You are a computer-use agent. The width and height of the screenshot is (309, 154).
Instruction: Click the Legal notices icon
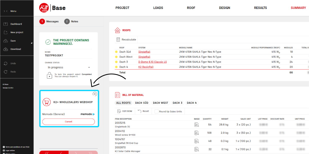click(4, 150)
